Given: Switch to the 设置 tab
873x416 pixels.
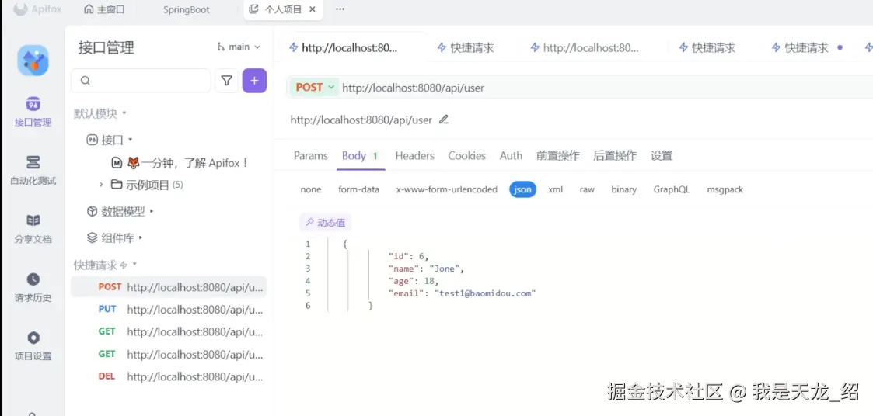Looking at the screenshot, I should [x=662, y=156].
